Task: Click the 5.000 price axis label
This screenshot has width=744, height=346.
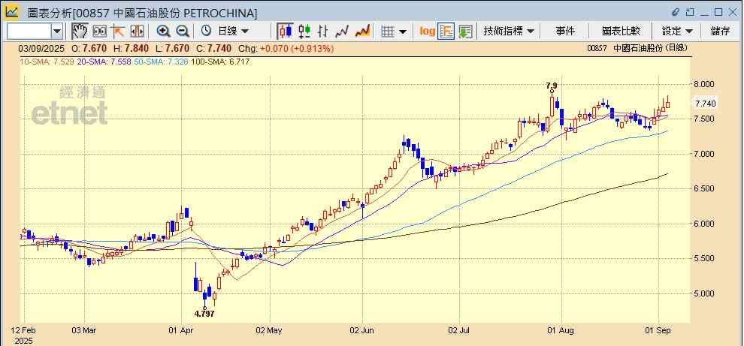Action: (704, 293)
